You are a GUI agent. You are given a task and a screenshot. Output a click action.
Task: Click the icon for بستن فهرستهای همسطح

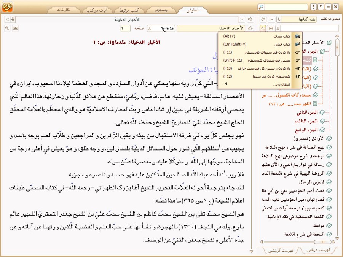297,60
